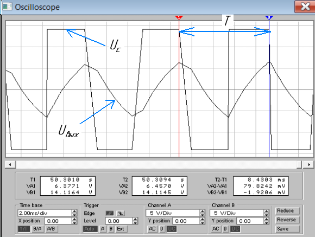Click the VB2-VB1 reading -1.9206 mV
The width and height of the screenshot is (315, 237).
(x=264, y=193)
